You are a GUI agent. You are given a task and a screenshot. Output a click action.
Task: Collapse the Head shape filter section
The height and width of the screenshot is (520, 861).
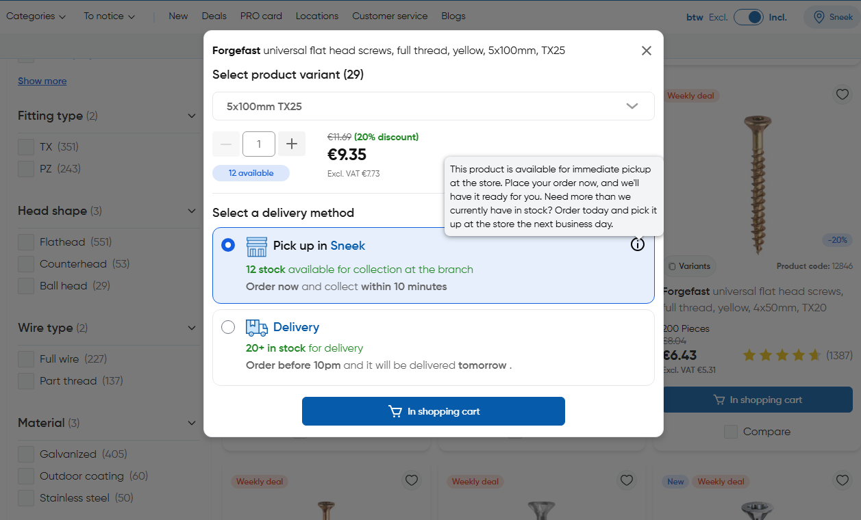tap(192, 211)
